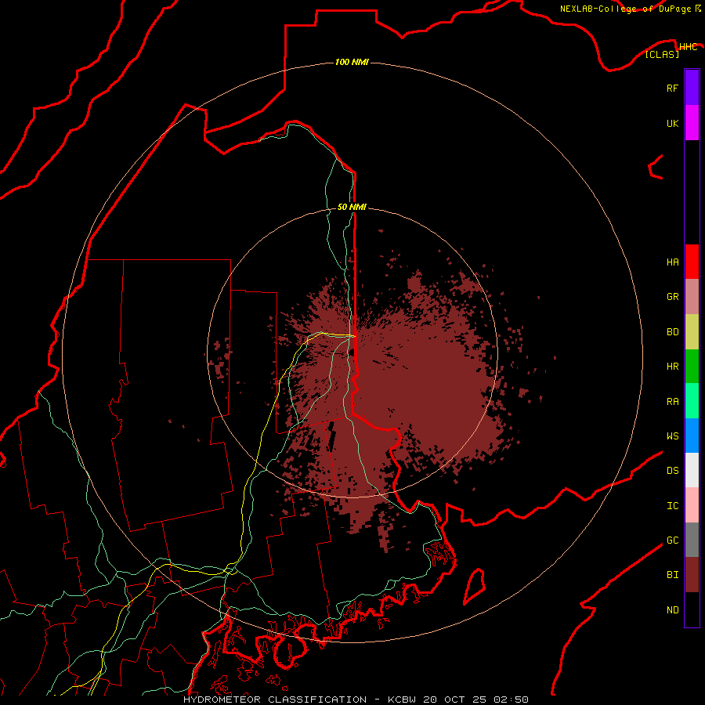Select the gray GC legend swatch

pos(692,540)
